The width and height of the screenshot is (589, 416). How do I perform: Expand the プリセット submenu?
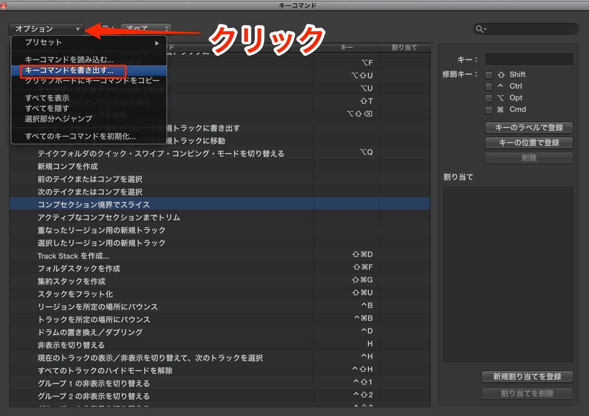click(x=89, y=43)
